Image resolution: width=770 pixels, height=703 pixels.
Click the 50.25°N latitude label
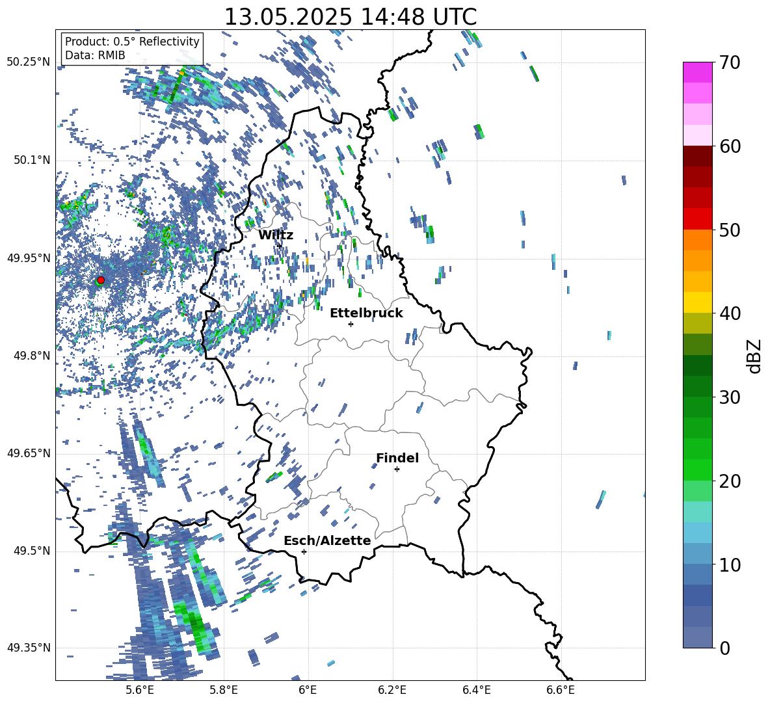[x=29, y=62]
